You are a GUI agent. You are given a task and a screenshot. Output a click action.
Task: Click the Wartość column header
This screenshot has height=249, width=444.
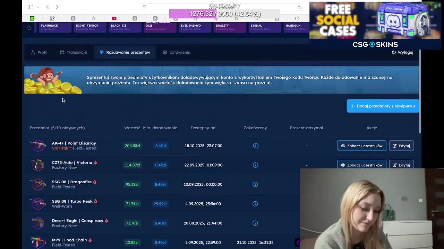point(132,128)
